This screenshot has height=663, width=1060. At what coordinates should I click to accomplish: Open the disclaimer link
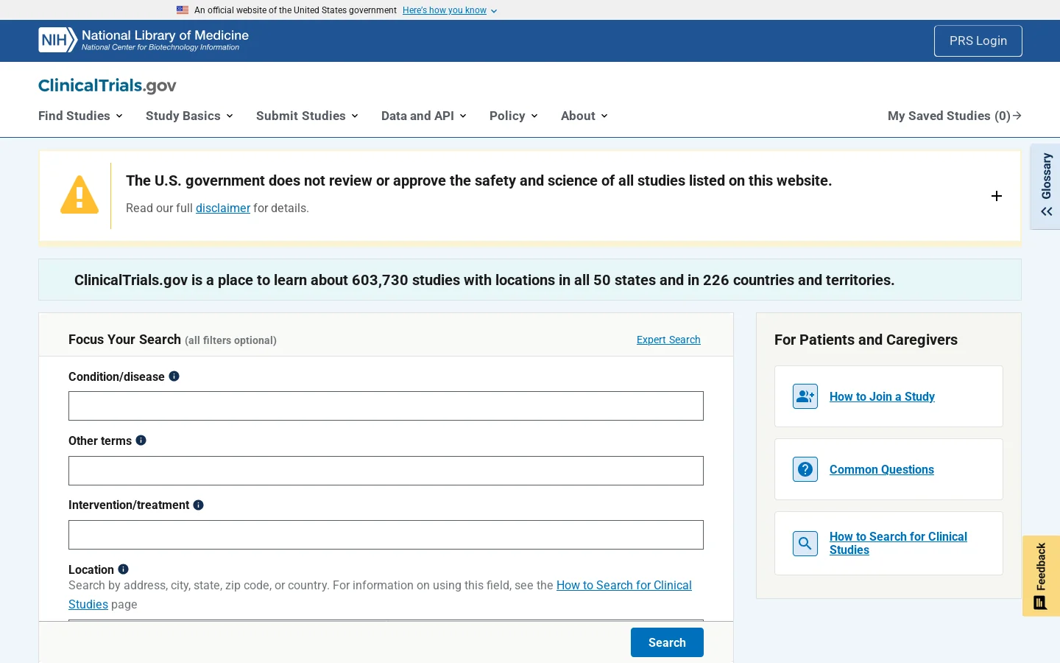tap(223, 208)
